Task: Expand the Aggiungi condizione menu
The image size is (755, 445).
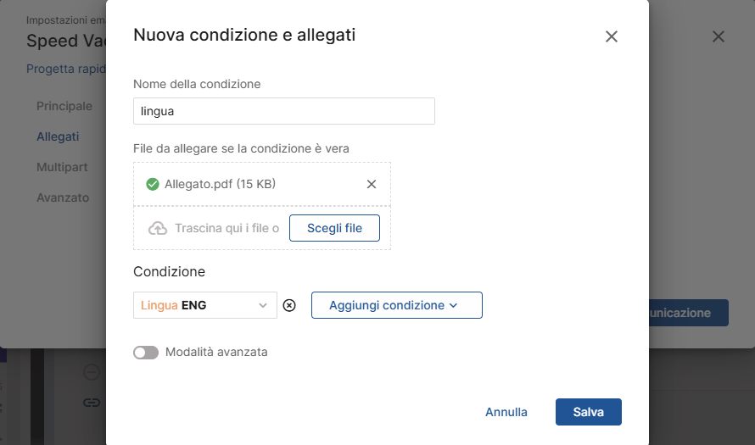Action: point(396,305)
